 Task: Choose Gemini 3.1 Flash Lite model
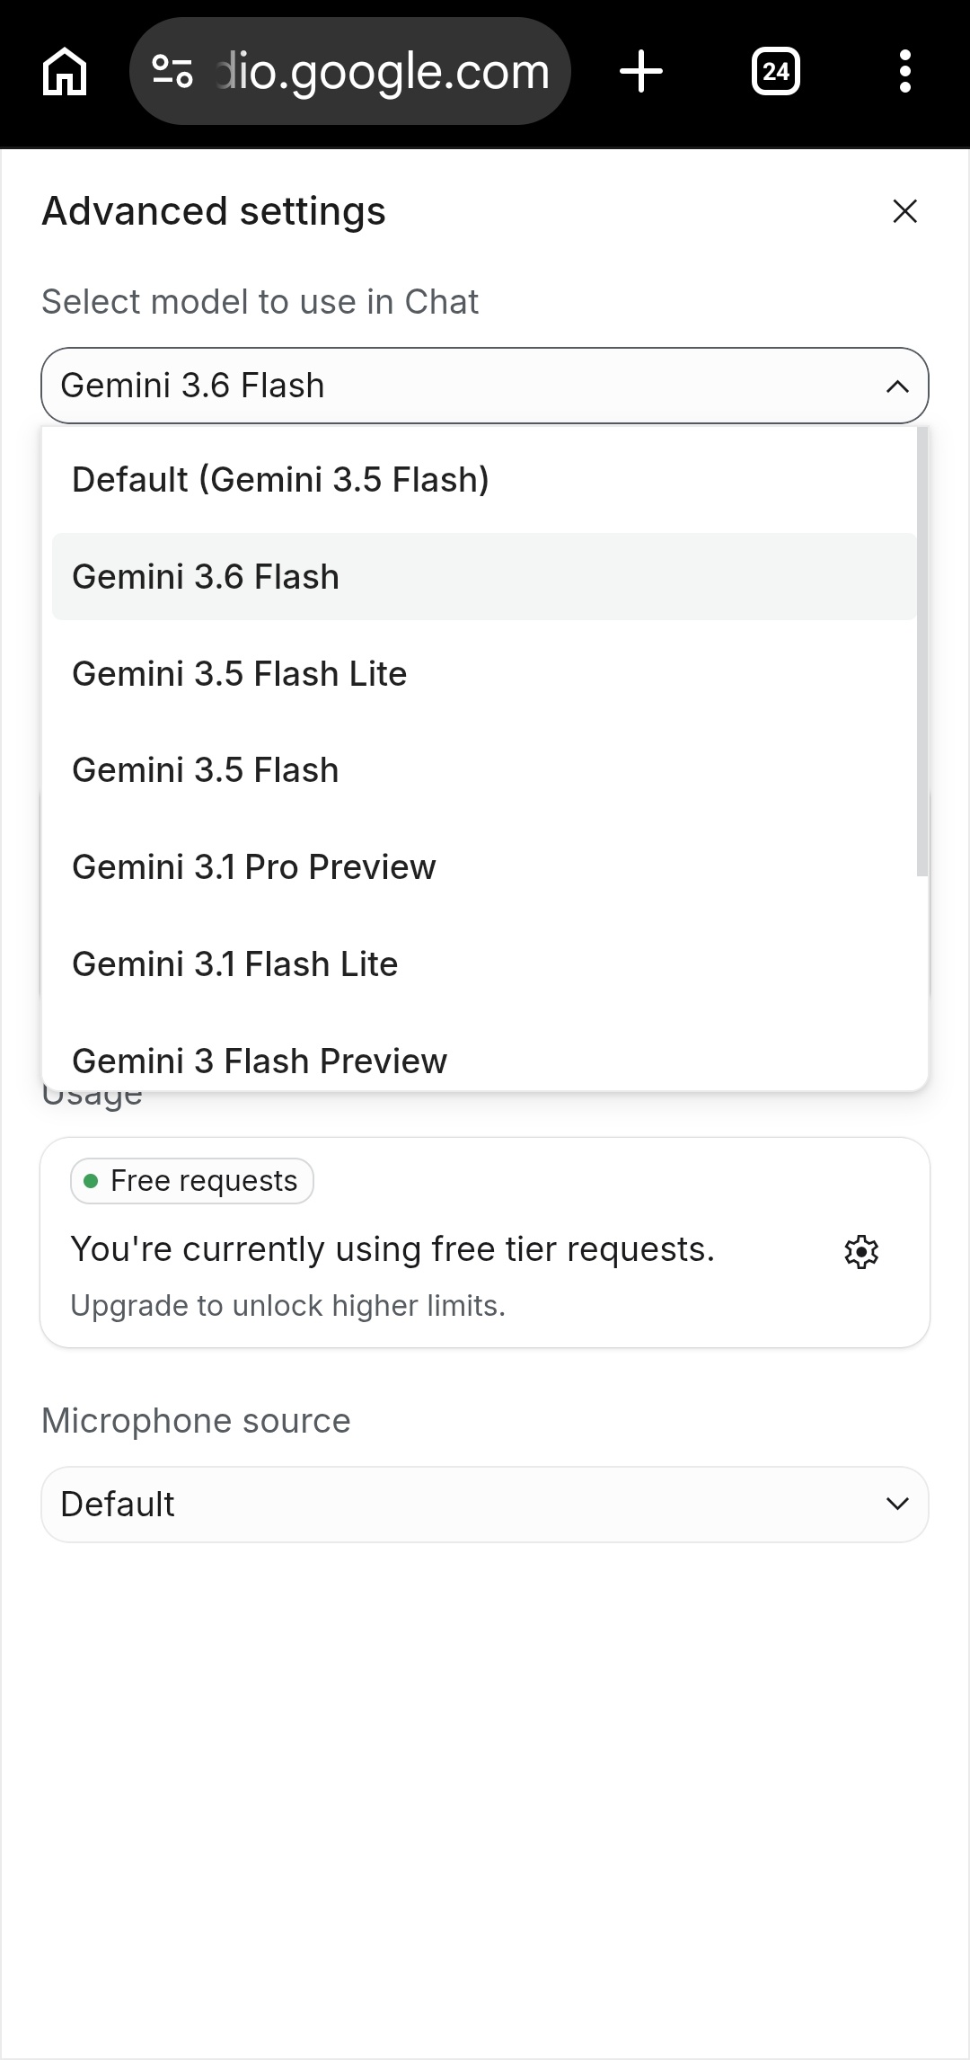[484, 964]
